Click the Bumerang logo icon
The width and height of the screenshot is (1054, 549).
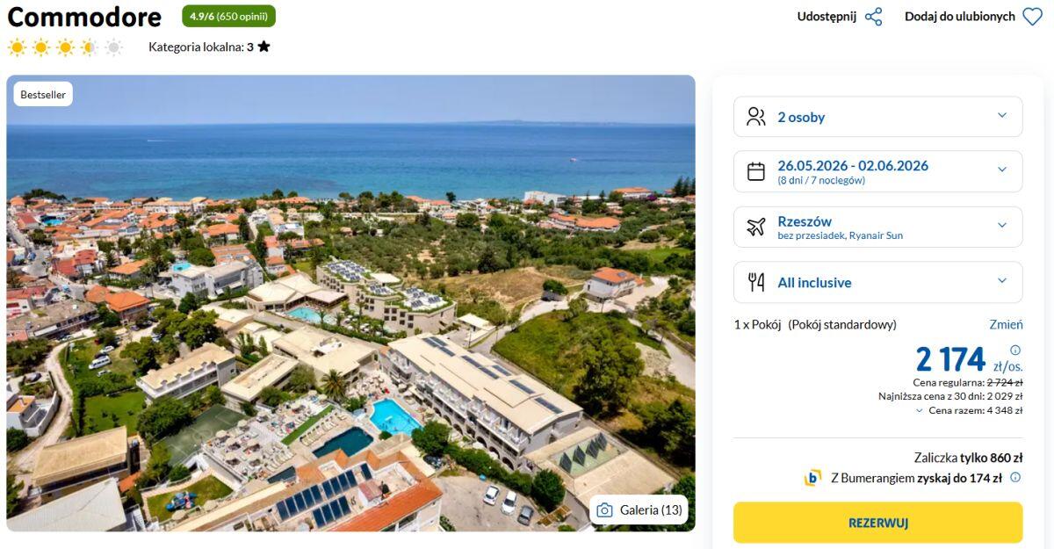pyautogui.click(x=812, y=478)
